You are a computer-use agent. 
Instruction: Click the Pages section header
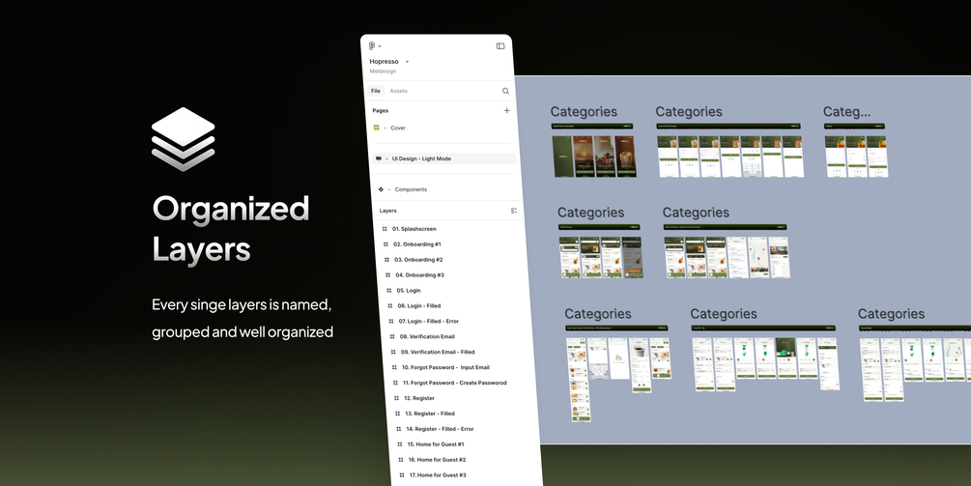click(381, 111)
